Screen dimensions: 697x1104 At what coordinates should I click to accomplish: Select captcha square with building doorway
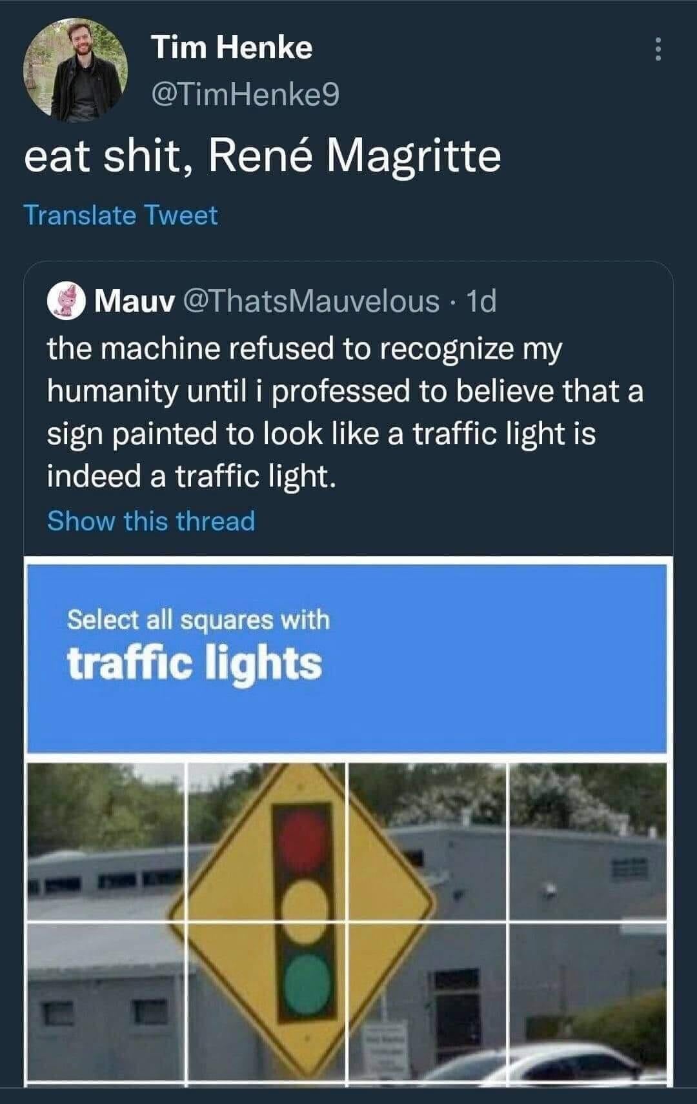click(427, 1003)
